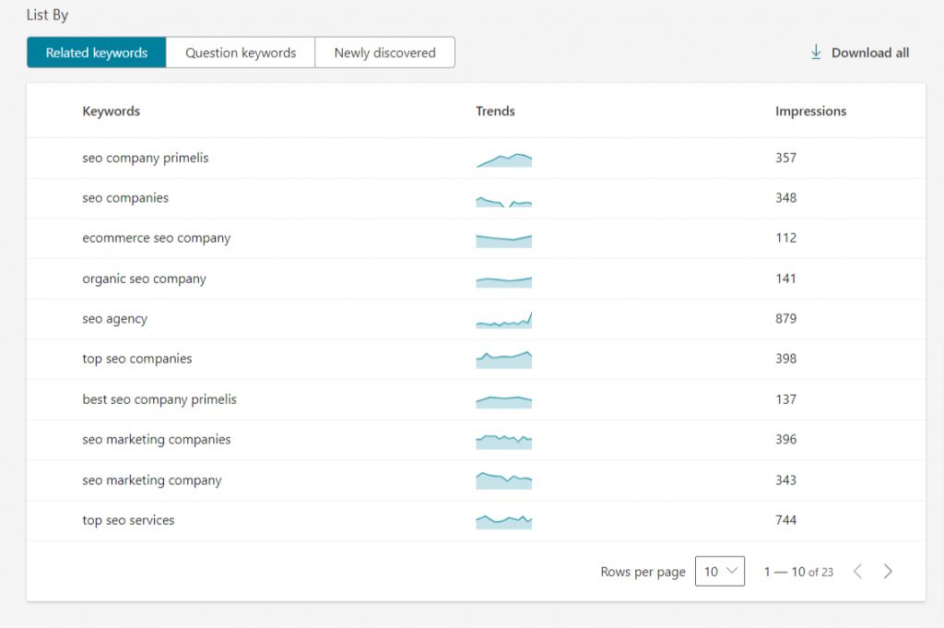
Task: Click the Keywords column header
Action: (111, 112)
